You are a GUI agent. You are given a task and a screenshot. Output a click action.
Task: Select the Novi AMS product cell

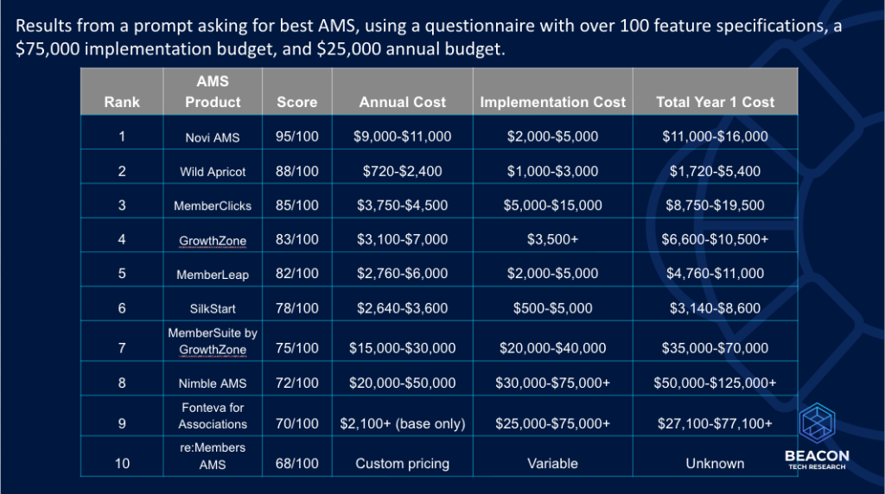213,137
